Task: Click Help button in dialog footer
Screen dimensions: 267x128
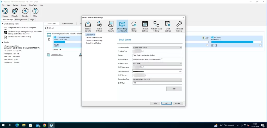Action: (x=155, y=103)
